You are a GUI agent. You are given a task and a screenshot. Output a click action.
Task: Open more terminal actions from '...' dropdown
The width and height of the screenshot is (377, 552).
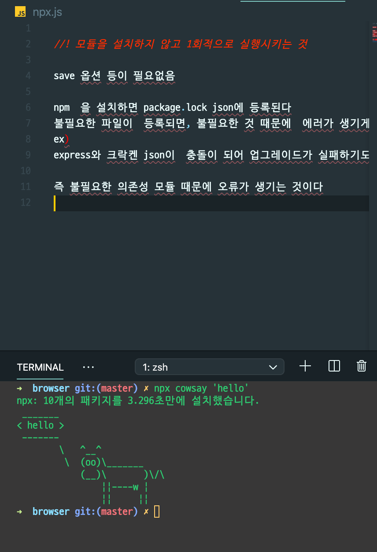[x=89, y=367]
